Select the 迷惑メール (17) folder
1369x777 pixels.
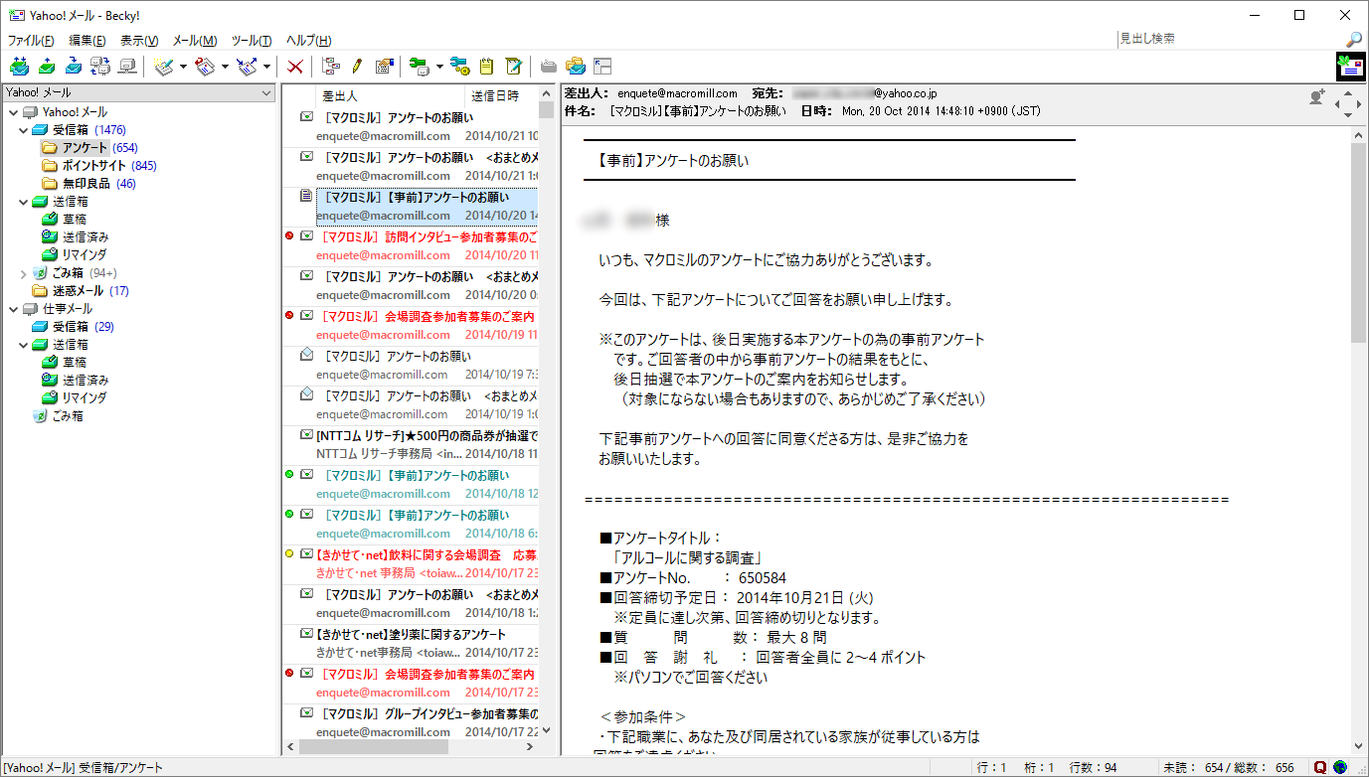[81, 291]
